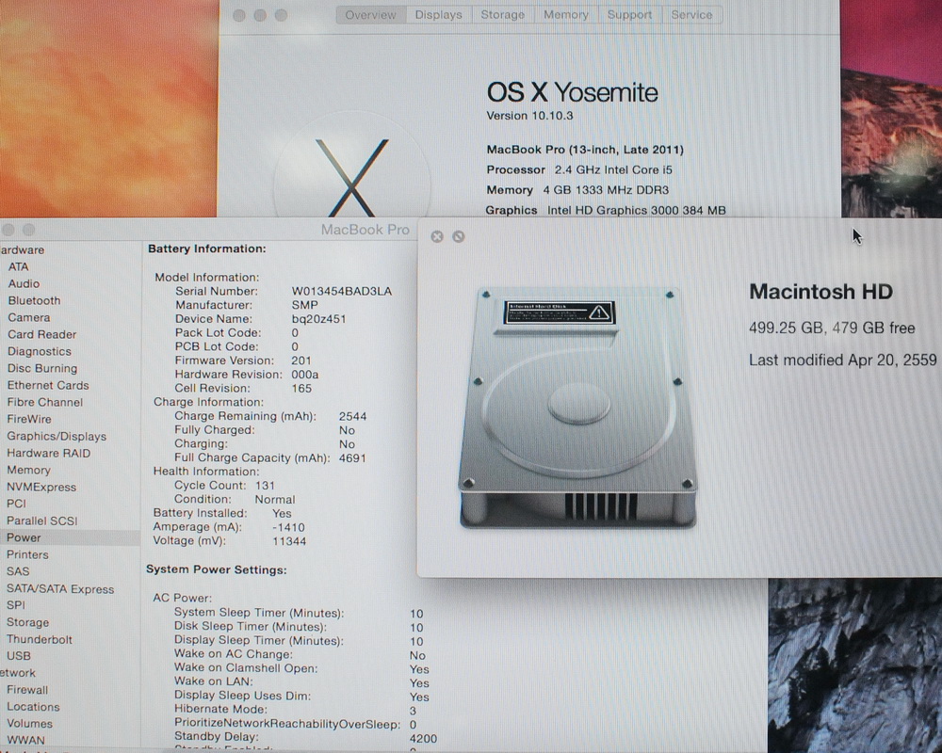Click the 499.25 GB, 479 GB free text
The height and width of the screenshot is (753, 942).
click(x=832, y=328)
